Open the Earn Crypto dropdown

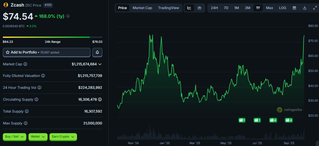pyautogui.click(x=63, y=137)
